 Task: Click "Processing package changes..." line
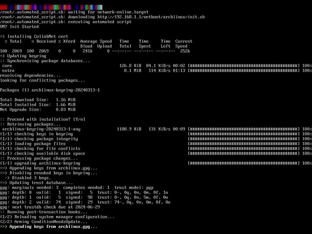pos(39,158)
